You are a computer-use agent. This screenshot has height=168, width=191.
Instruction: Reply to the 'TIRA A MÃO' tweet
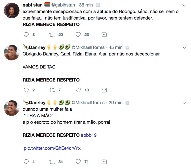[26, 162]
